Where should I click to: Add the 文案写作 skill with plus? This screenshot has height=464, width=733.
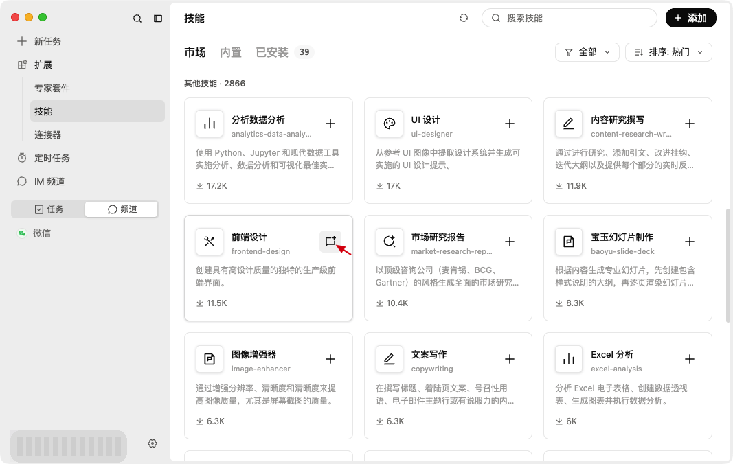(x=510, y=359)
